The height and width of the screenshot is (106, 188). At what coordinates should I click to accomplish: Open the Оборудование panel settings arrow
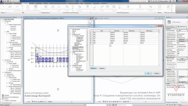point(50,13)
